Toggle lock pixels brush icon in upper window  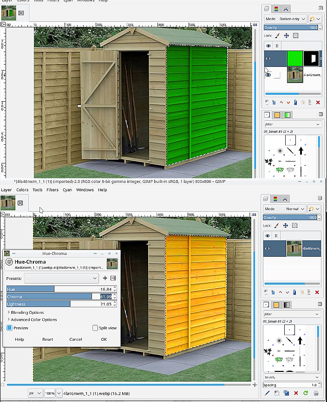(x=277, y=35)
